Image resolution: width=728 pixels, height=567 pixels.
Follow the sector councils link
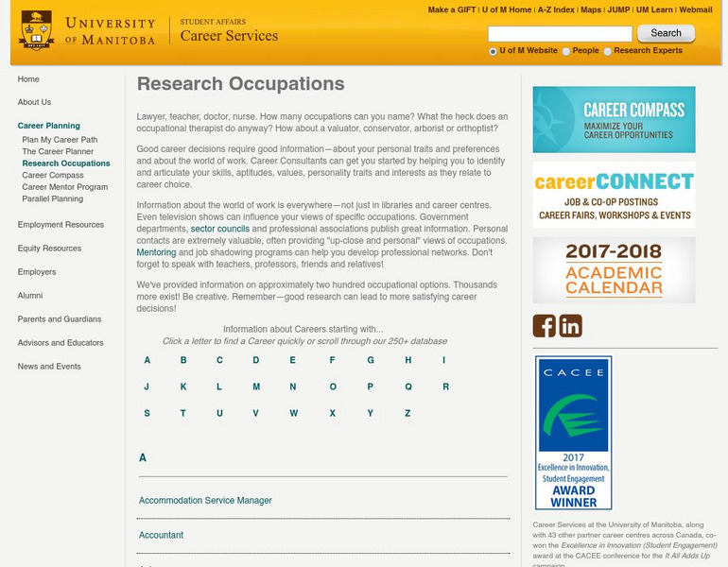(220, 229)
